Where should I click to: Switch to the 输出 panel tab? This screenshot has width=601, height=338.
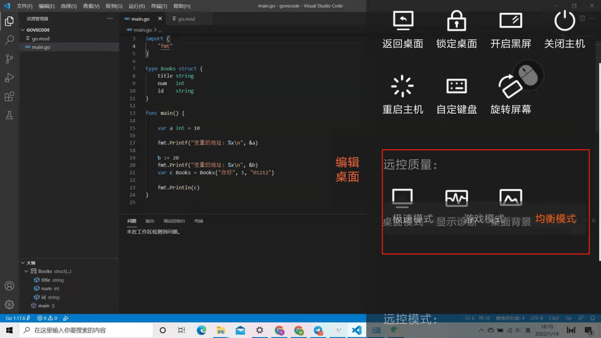pyautogui.click(x=150, y=221)
